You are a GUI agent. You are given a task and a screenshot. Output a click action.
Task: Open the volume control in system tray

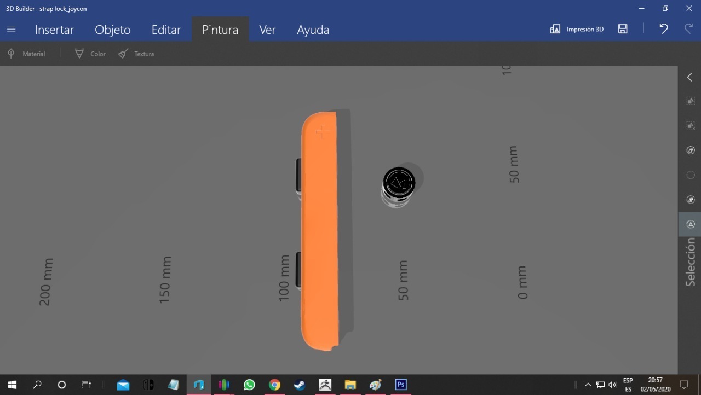tap(612, 385)
